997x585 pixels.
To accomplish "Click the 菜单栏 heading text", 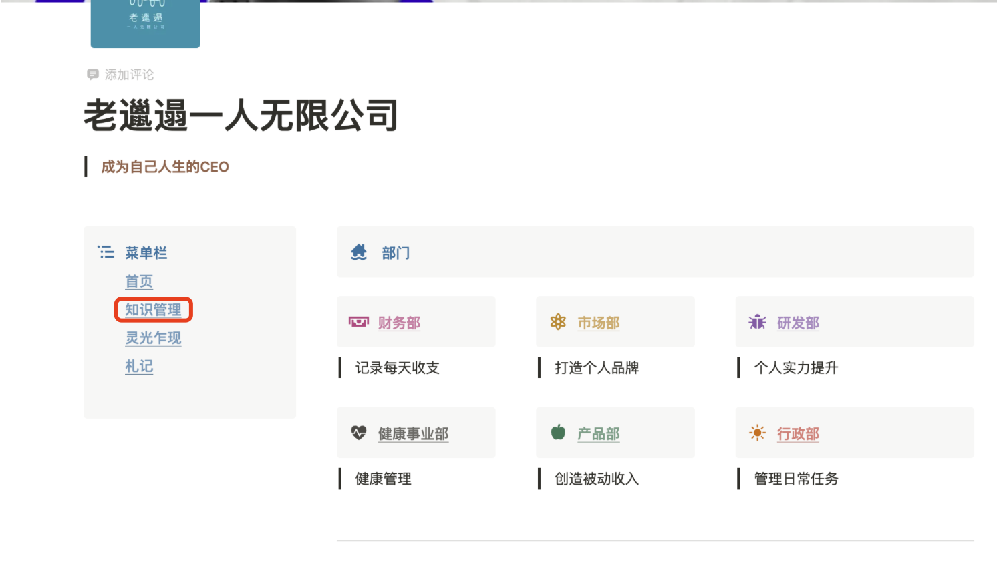I will 146,253.
